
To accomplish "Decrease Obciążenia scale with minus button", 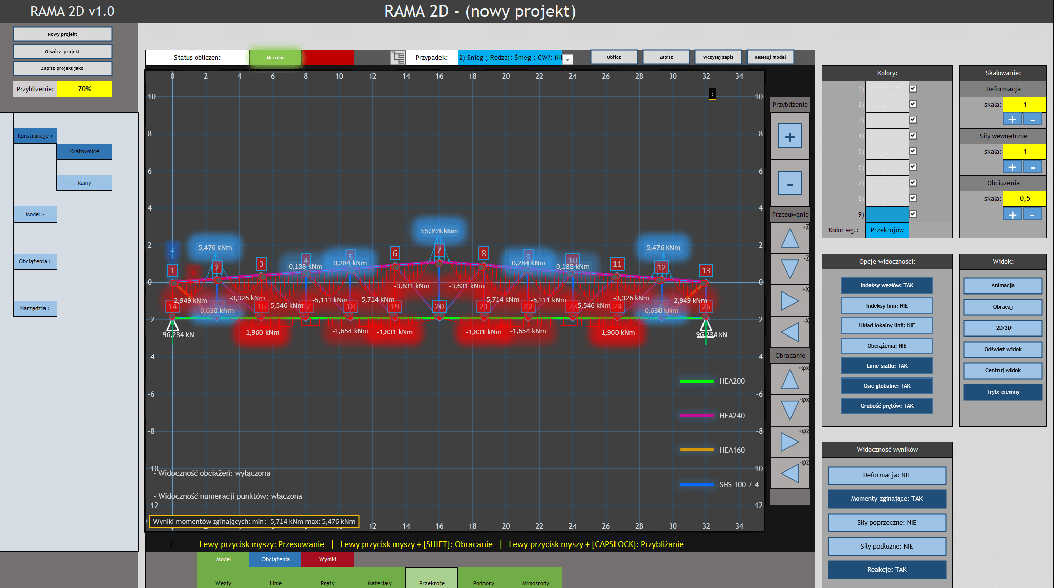I will pos(1032,215).
